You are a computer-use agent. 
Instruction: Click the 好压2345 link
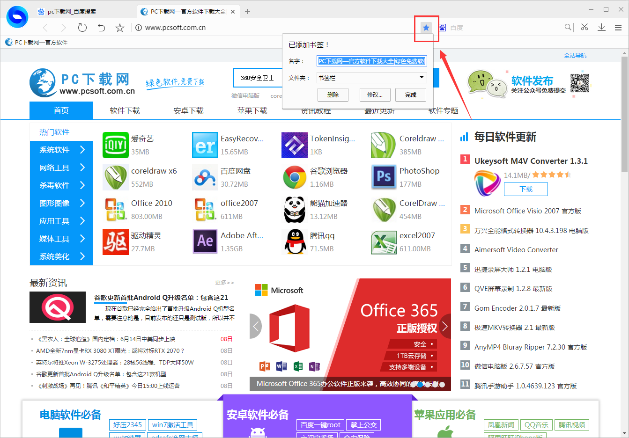coord(127,425)
